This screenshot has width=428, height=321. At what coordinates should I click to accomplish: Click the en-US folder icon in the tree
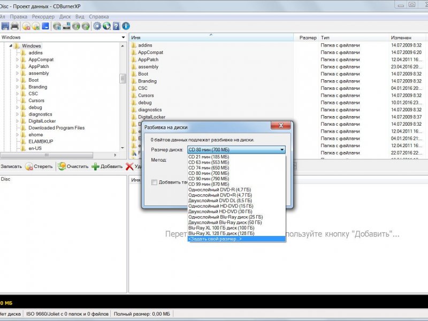point(24,148)
